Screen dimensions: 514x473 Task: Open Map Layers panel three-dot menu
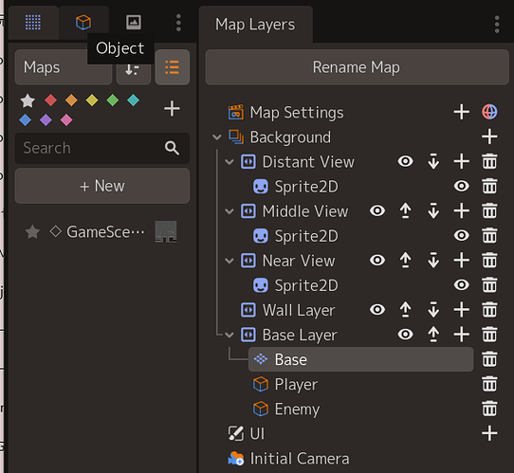click(x=497, y=24)
